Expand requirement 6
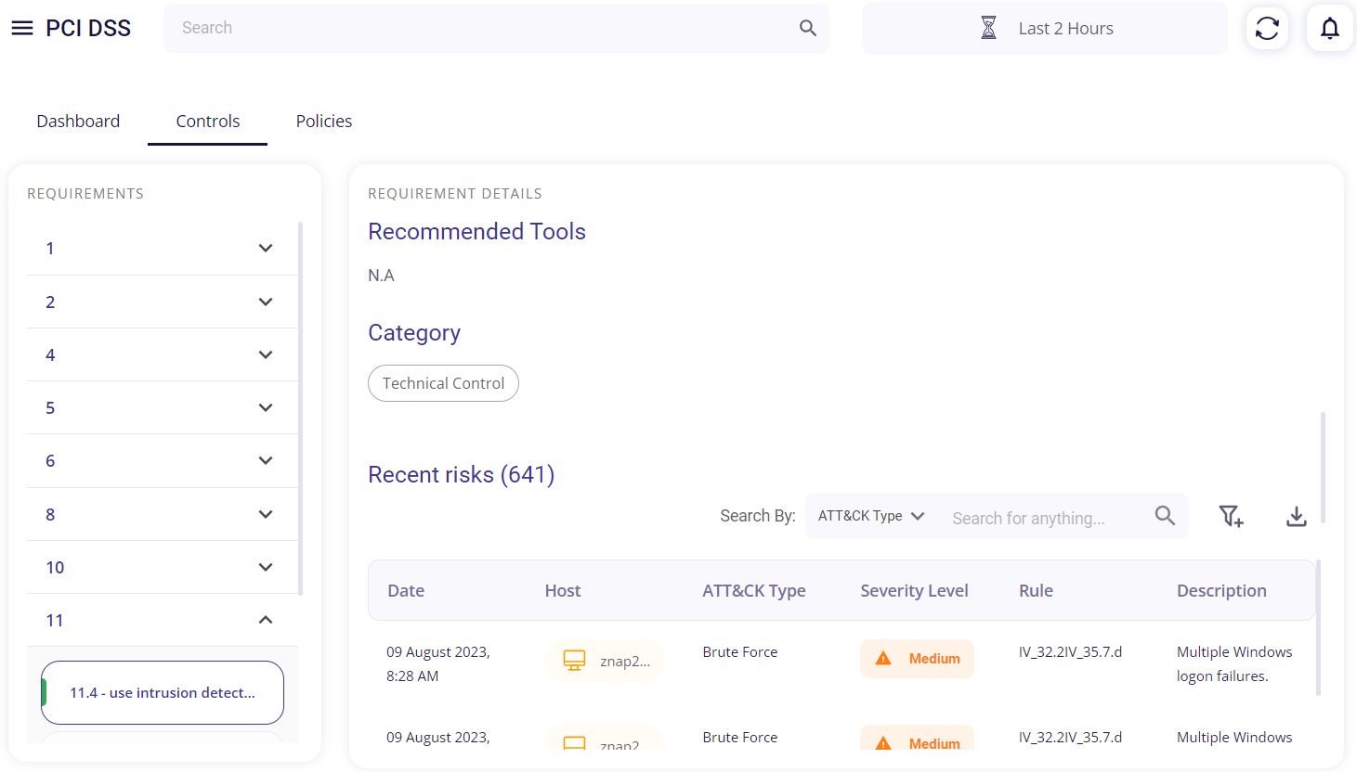1357x772 pixels. pyautogui.click(x=163, y=461)
